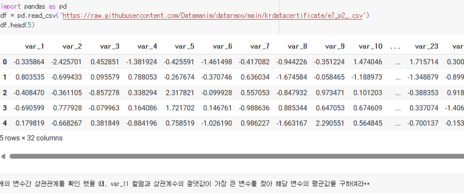Click the var_4 column header
464x193 pixels.
[x=147, y=47]
